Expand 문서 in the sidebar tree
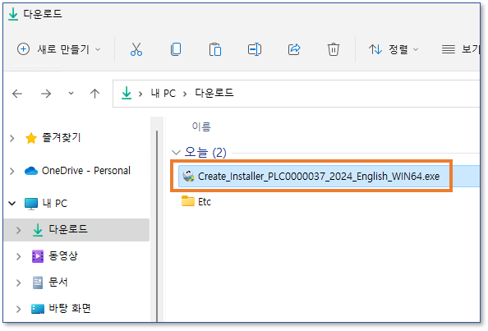Screen dimensions: 488x331 click(x=18, y=283)
